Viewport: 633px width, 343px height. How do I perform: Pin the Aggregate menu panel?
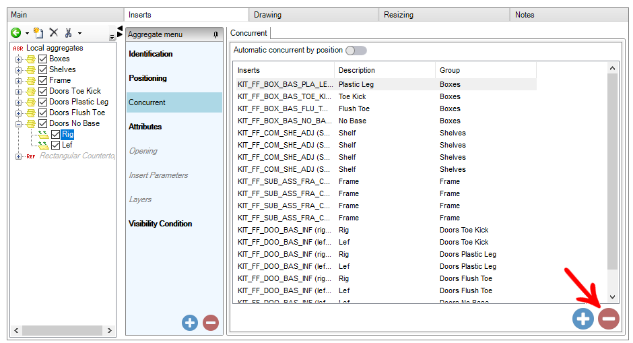tap(216, 35)
